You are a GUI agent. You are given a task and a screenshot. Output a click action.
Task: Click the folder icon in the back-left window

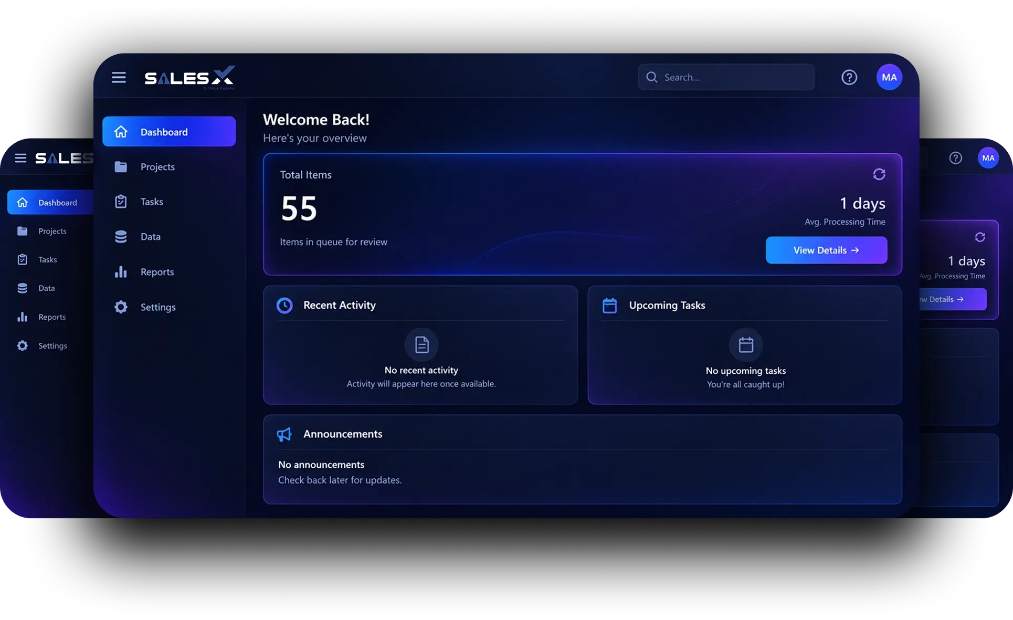[x=22, y=231]
